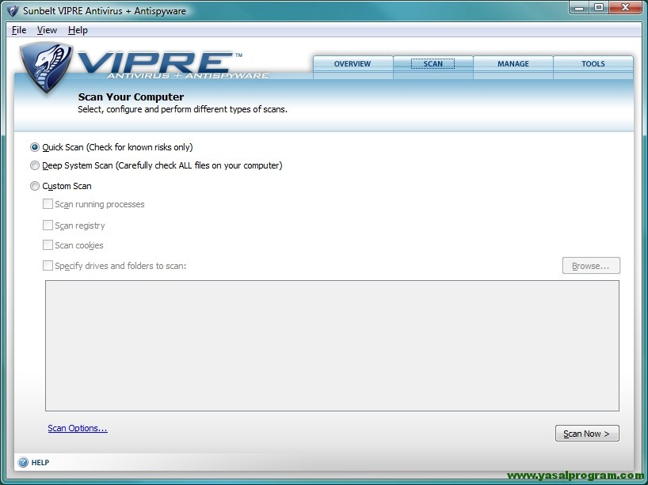Switch to the Overview tab
Image resolution: width=648 pixels, height=485 pixels.
(x=353, y=64)
